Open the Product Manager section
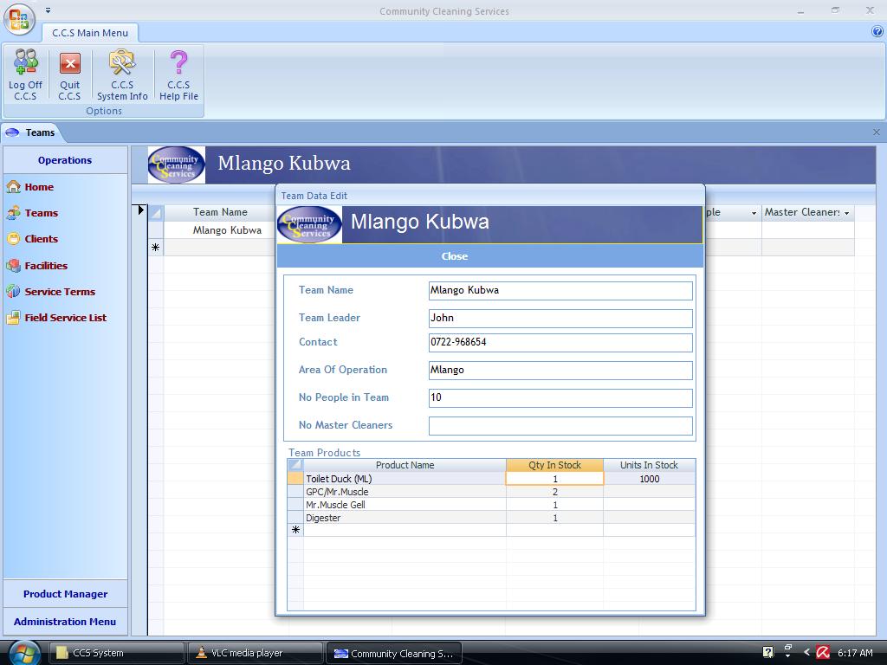887x665 pixels. [x=65, y=594]
